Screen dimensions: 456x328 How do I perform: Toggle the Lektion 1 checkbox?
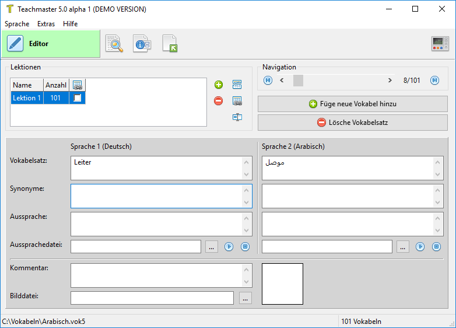pos(78,98)
